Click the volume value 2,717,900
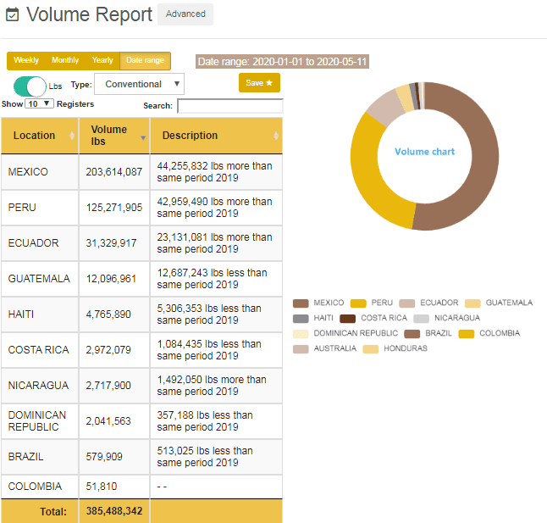 point(108,386)
